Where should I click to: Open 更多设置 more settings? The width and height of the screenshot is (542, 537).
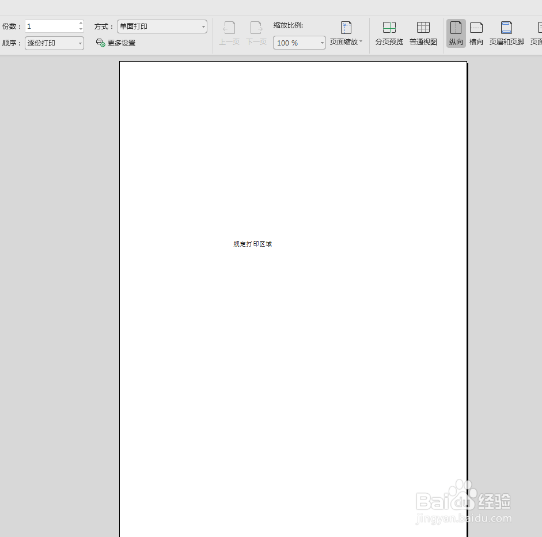click(116, 43)
